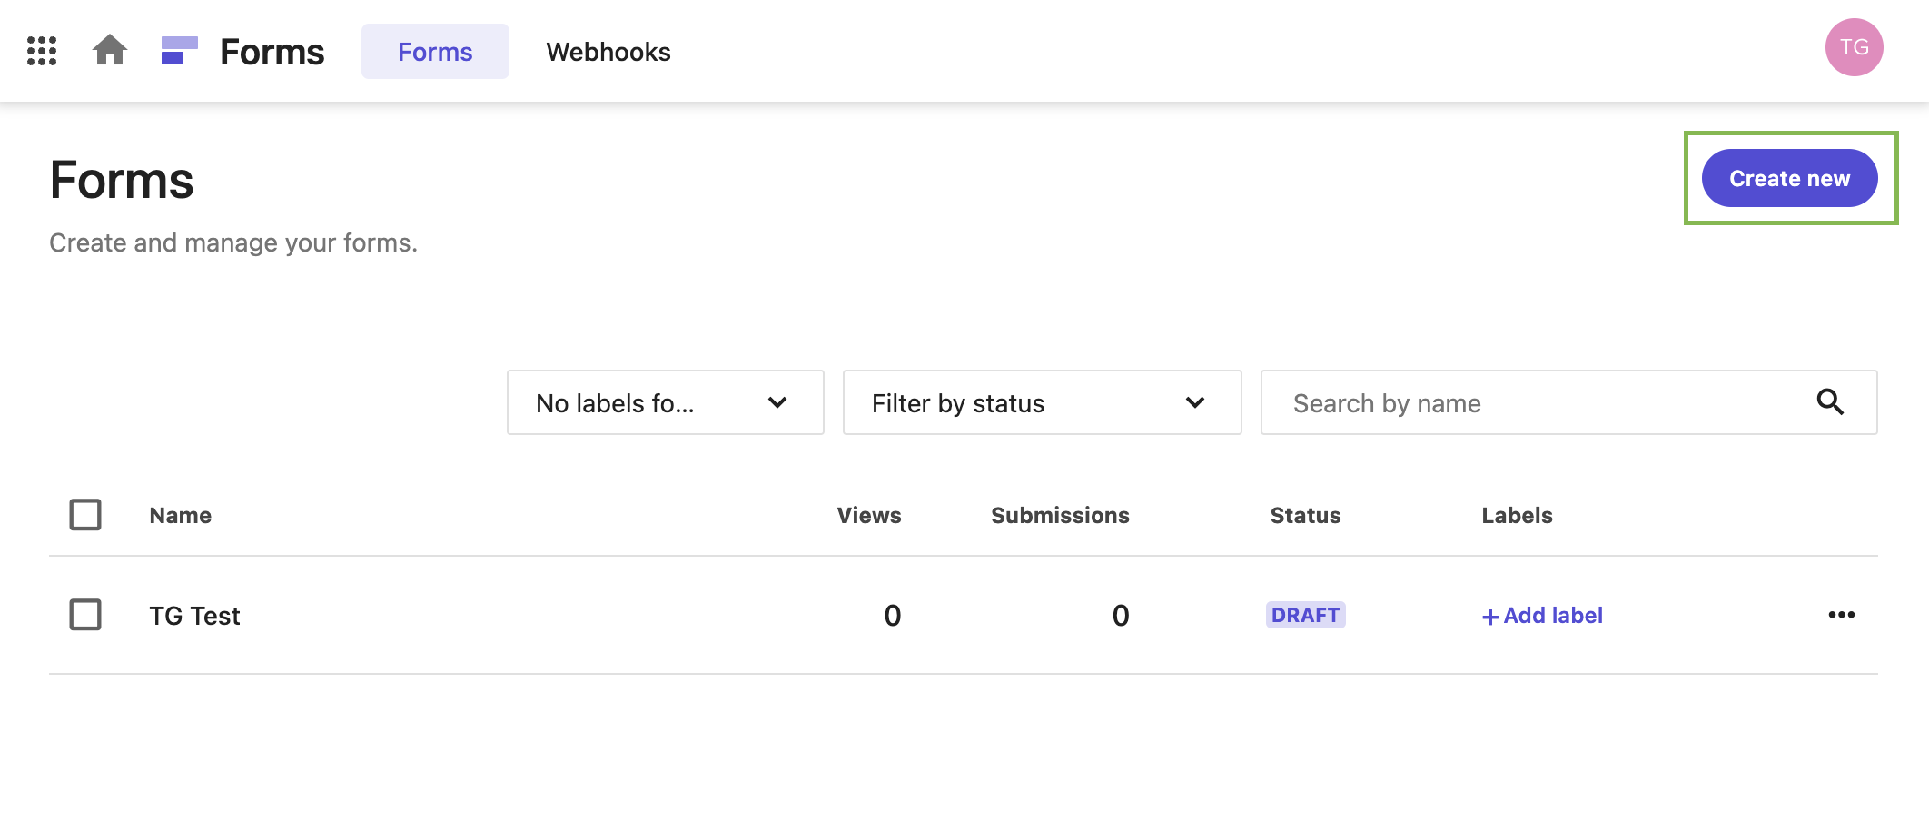Click the DRAFT status badge
The height and width of the screenshot is (821, 1929).
(1305, 615)
